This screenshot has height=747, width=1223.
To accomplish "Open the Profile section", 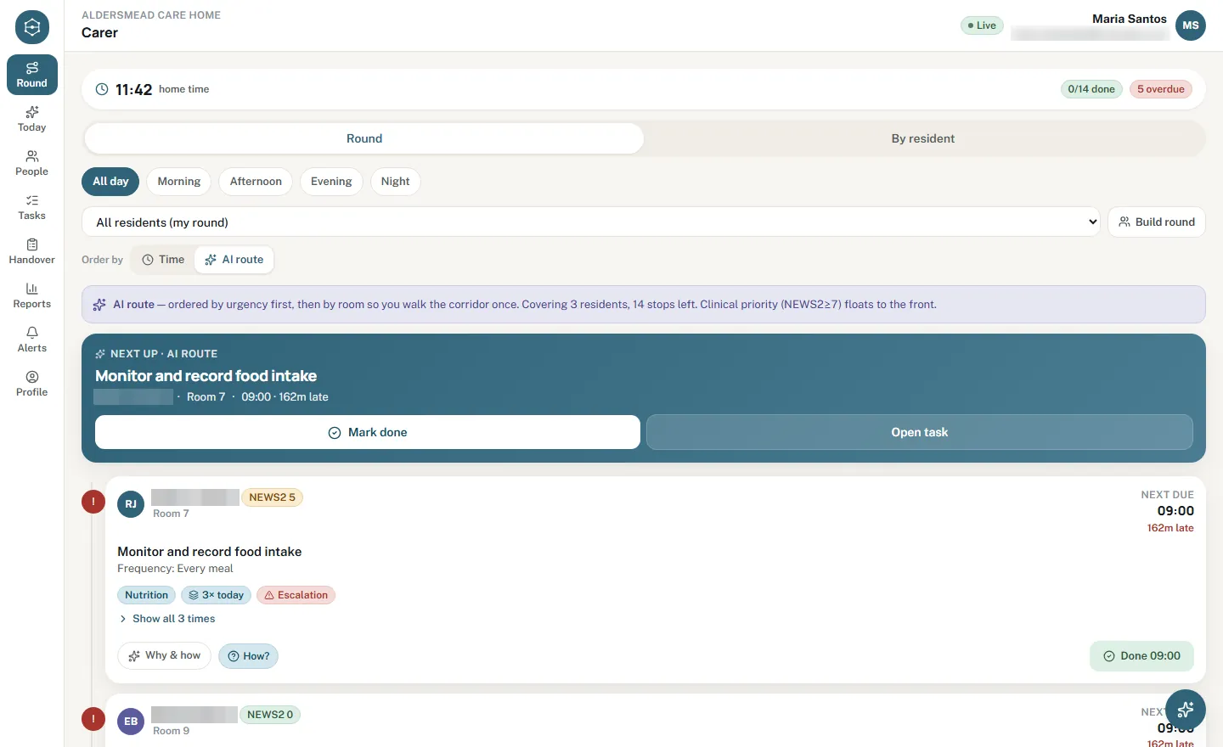I will tap(32, 384).
